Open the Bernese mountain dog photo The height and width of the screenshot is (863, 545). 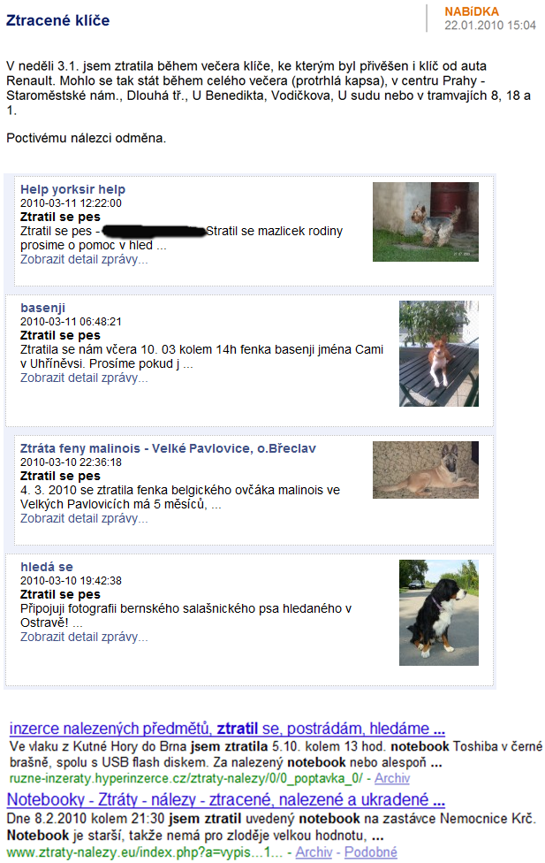[439, 613]
